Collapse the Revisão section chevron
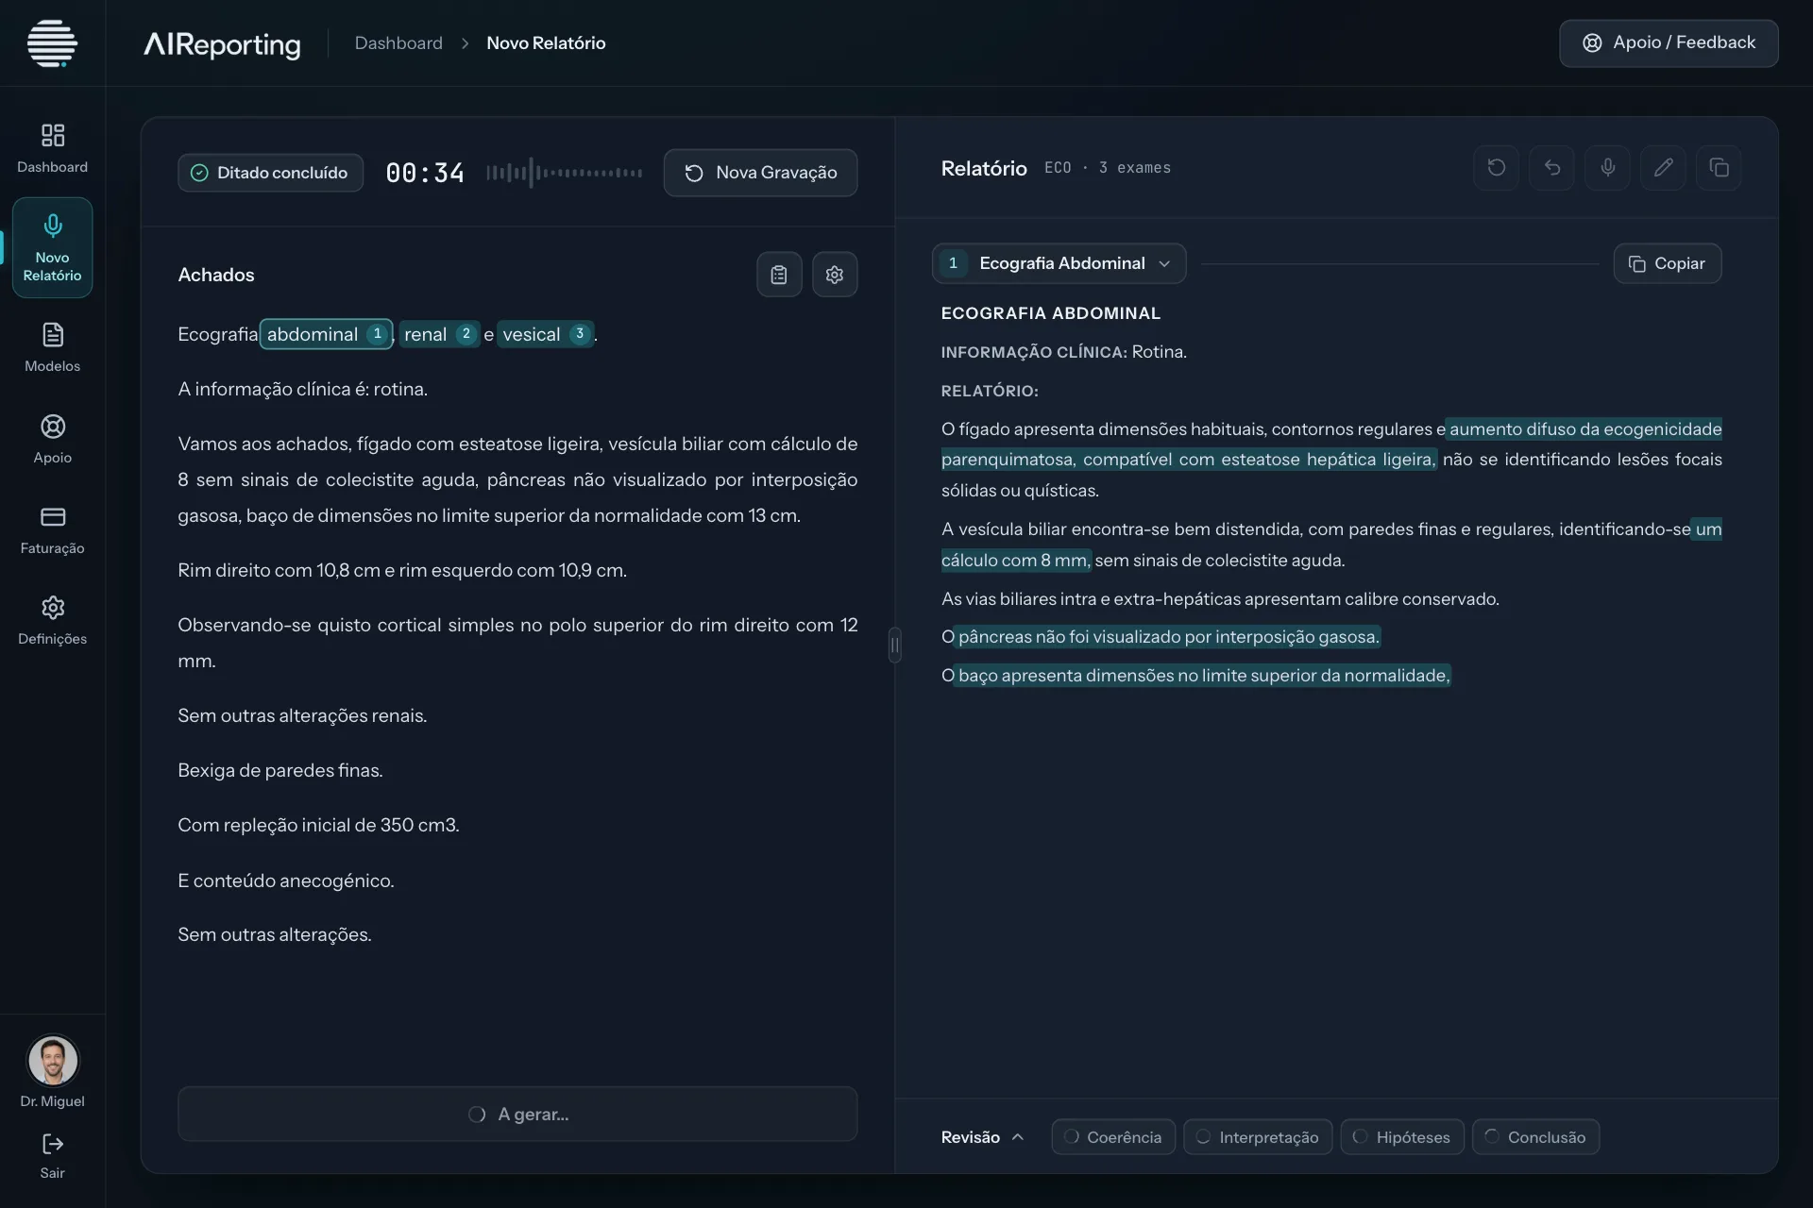This screenshot has height=1208, width=1813. [x=1018, y=1137]
